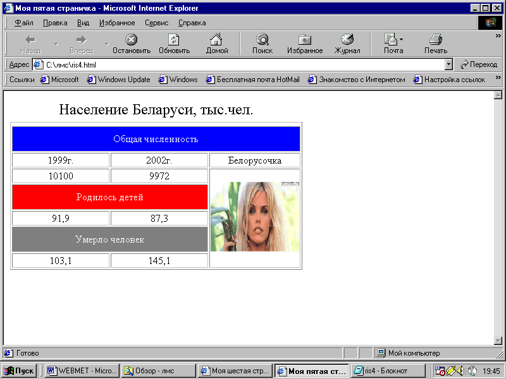Click the red Родилось детей cell
The height and width of the screenshot is (379, 506).
(x=109, y=197)
